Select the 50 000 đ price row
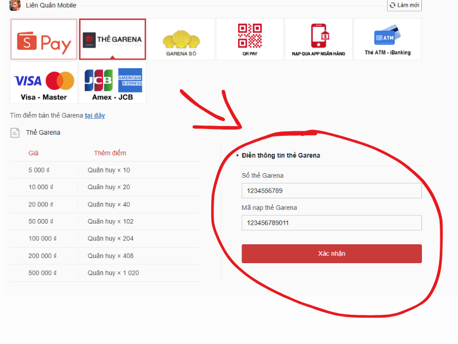458x344 pixels. (105, 221)
